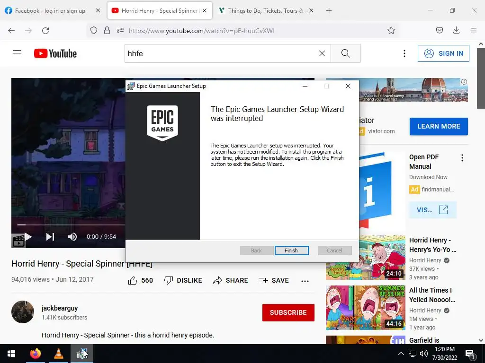The width and height of the screenshot is (485, 363).
Task: View site security padlock info
Action: [107, 30]
